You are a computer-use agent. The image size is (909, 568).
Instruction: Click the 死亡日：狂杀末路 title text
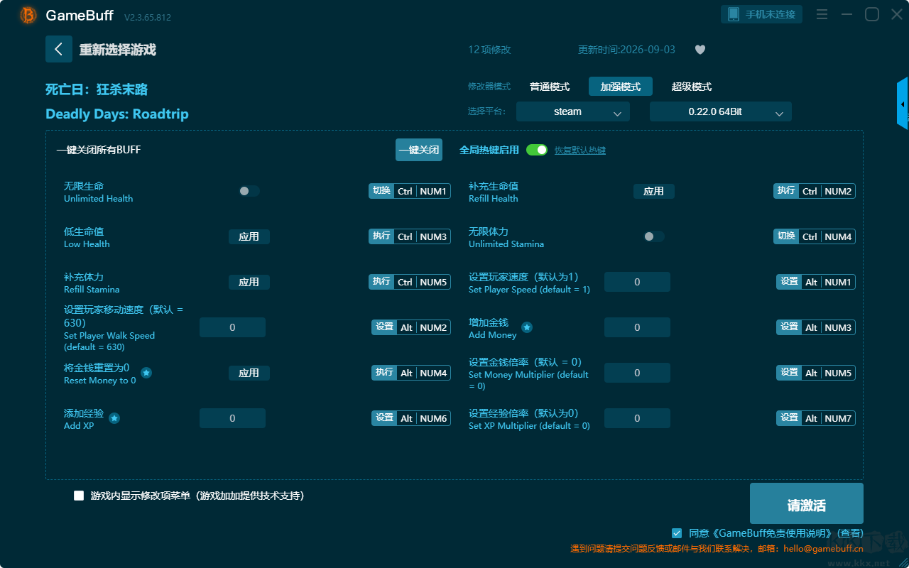click(x=97, y=89)
